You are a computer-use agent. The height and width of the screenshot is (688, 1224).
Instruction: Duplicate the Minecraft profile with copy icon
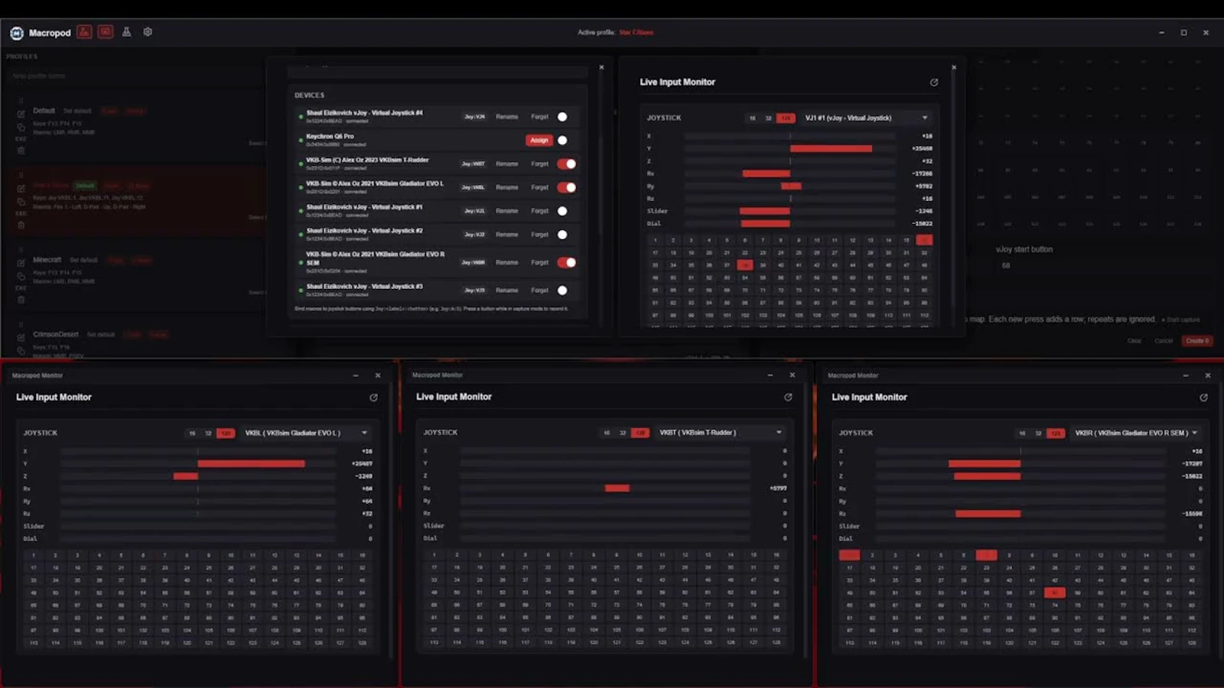[21, 276]
